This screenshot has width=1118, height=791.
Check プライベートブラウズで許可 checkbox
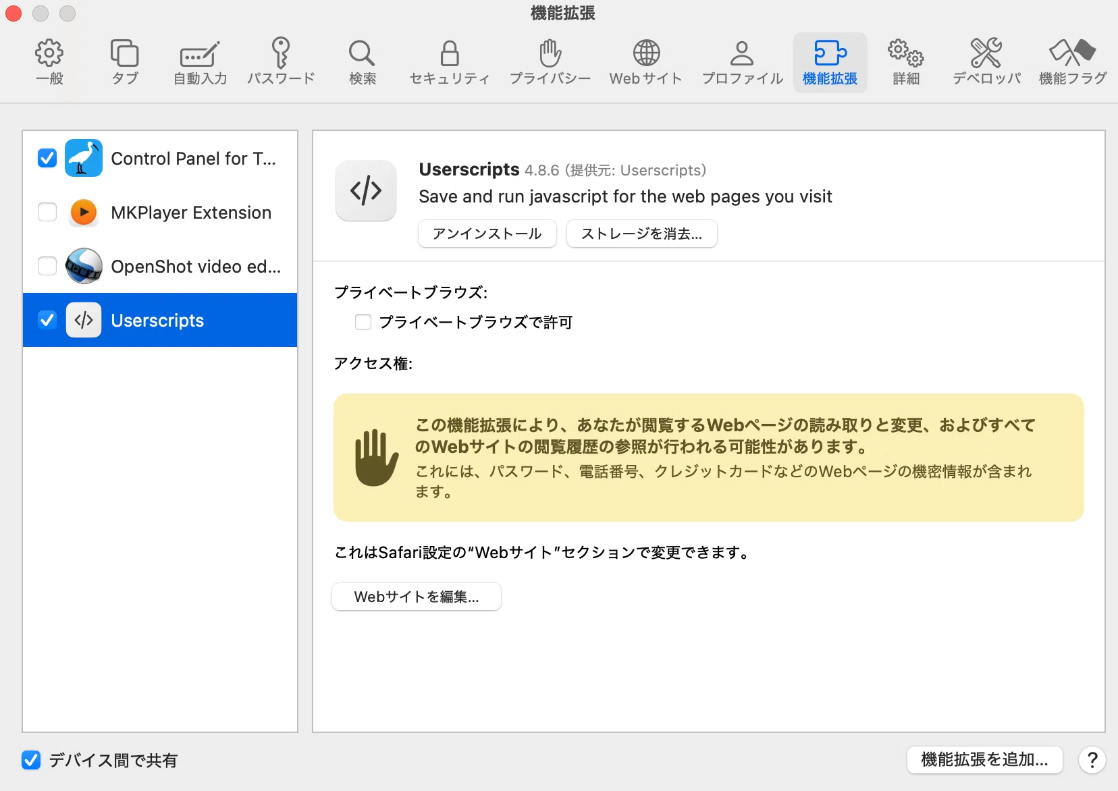coord(363,322)
